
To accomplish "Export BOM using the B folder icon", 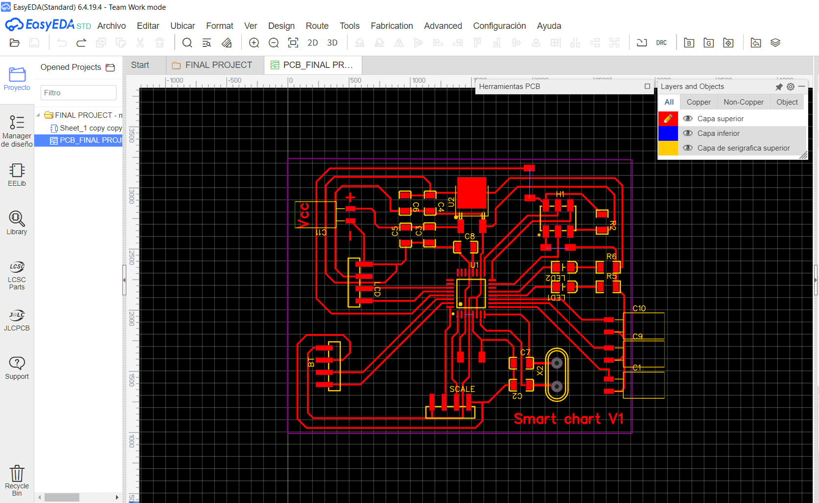I will (x=689, y=43).
